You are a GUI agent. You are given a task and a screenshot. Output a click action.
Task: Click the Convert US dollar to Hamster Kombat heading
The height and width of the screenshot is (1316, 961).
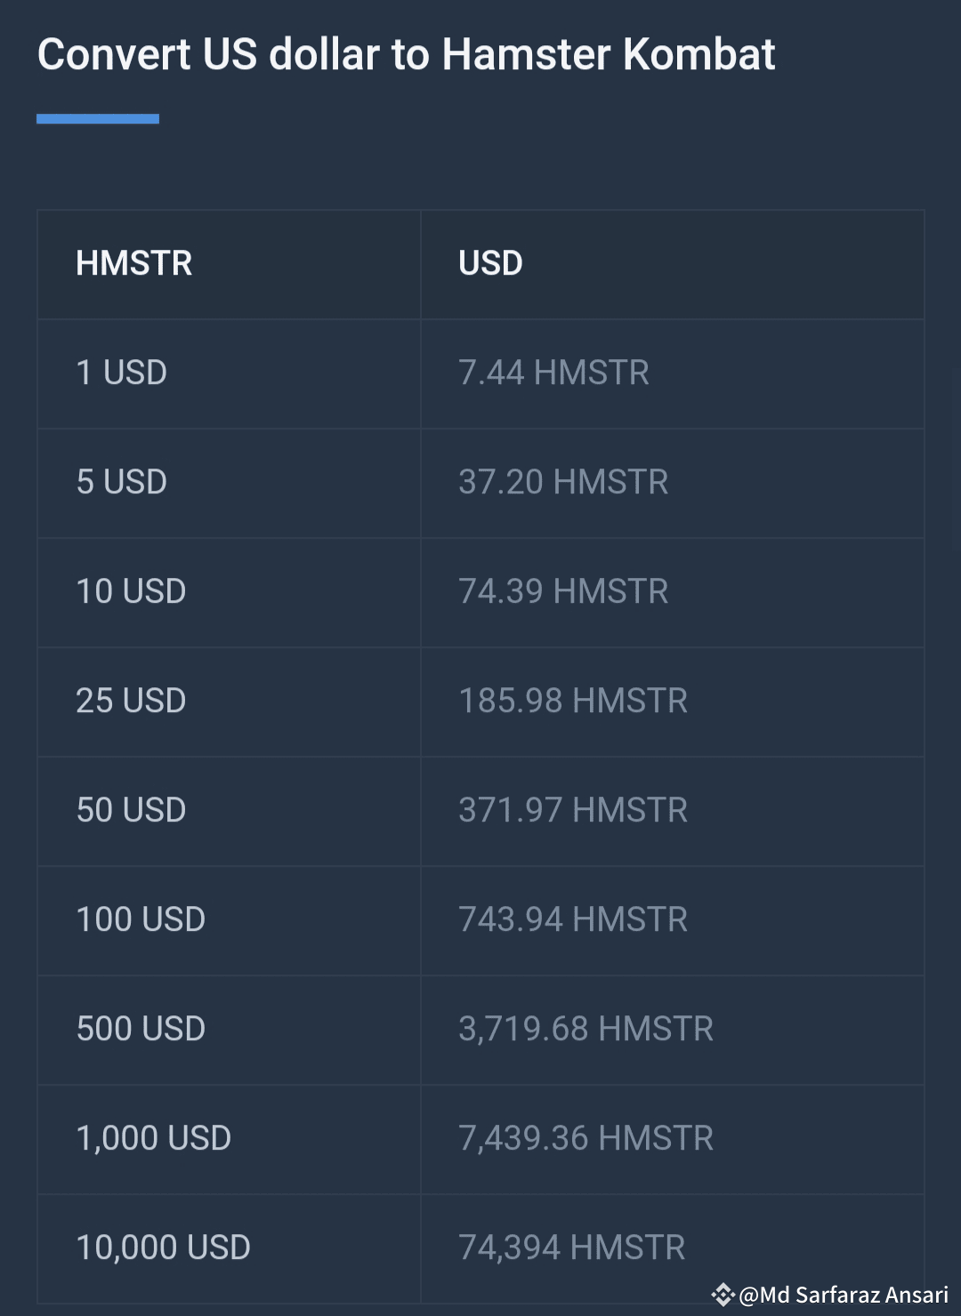pyautogui.click(x=406, y=54)
